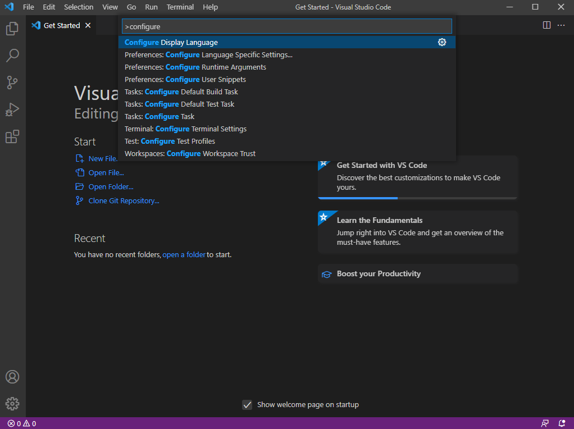Open the Explorer view in activity bar
Viewport: 574px width, 429px height.
(x=12, y=29)
